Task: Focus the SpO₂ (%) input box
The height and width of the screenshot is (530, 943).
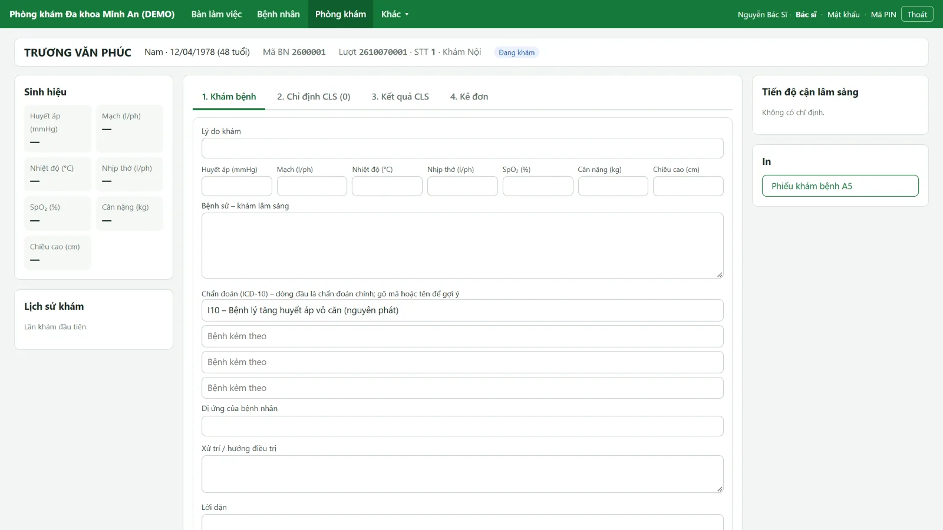Action: point(538,186)
